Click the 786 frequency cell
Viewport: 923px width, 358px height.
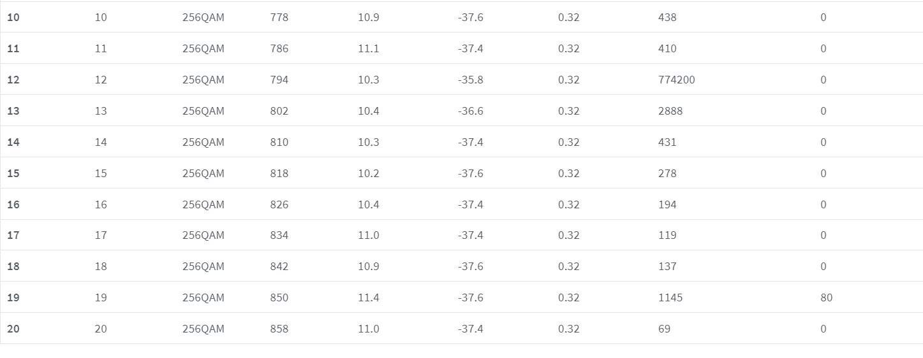pos(279,48)
